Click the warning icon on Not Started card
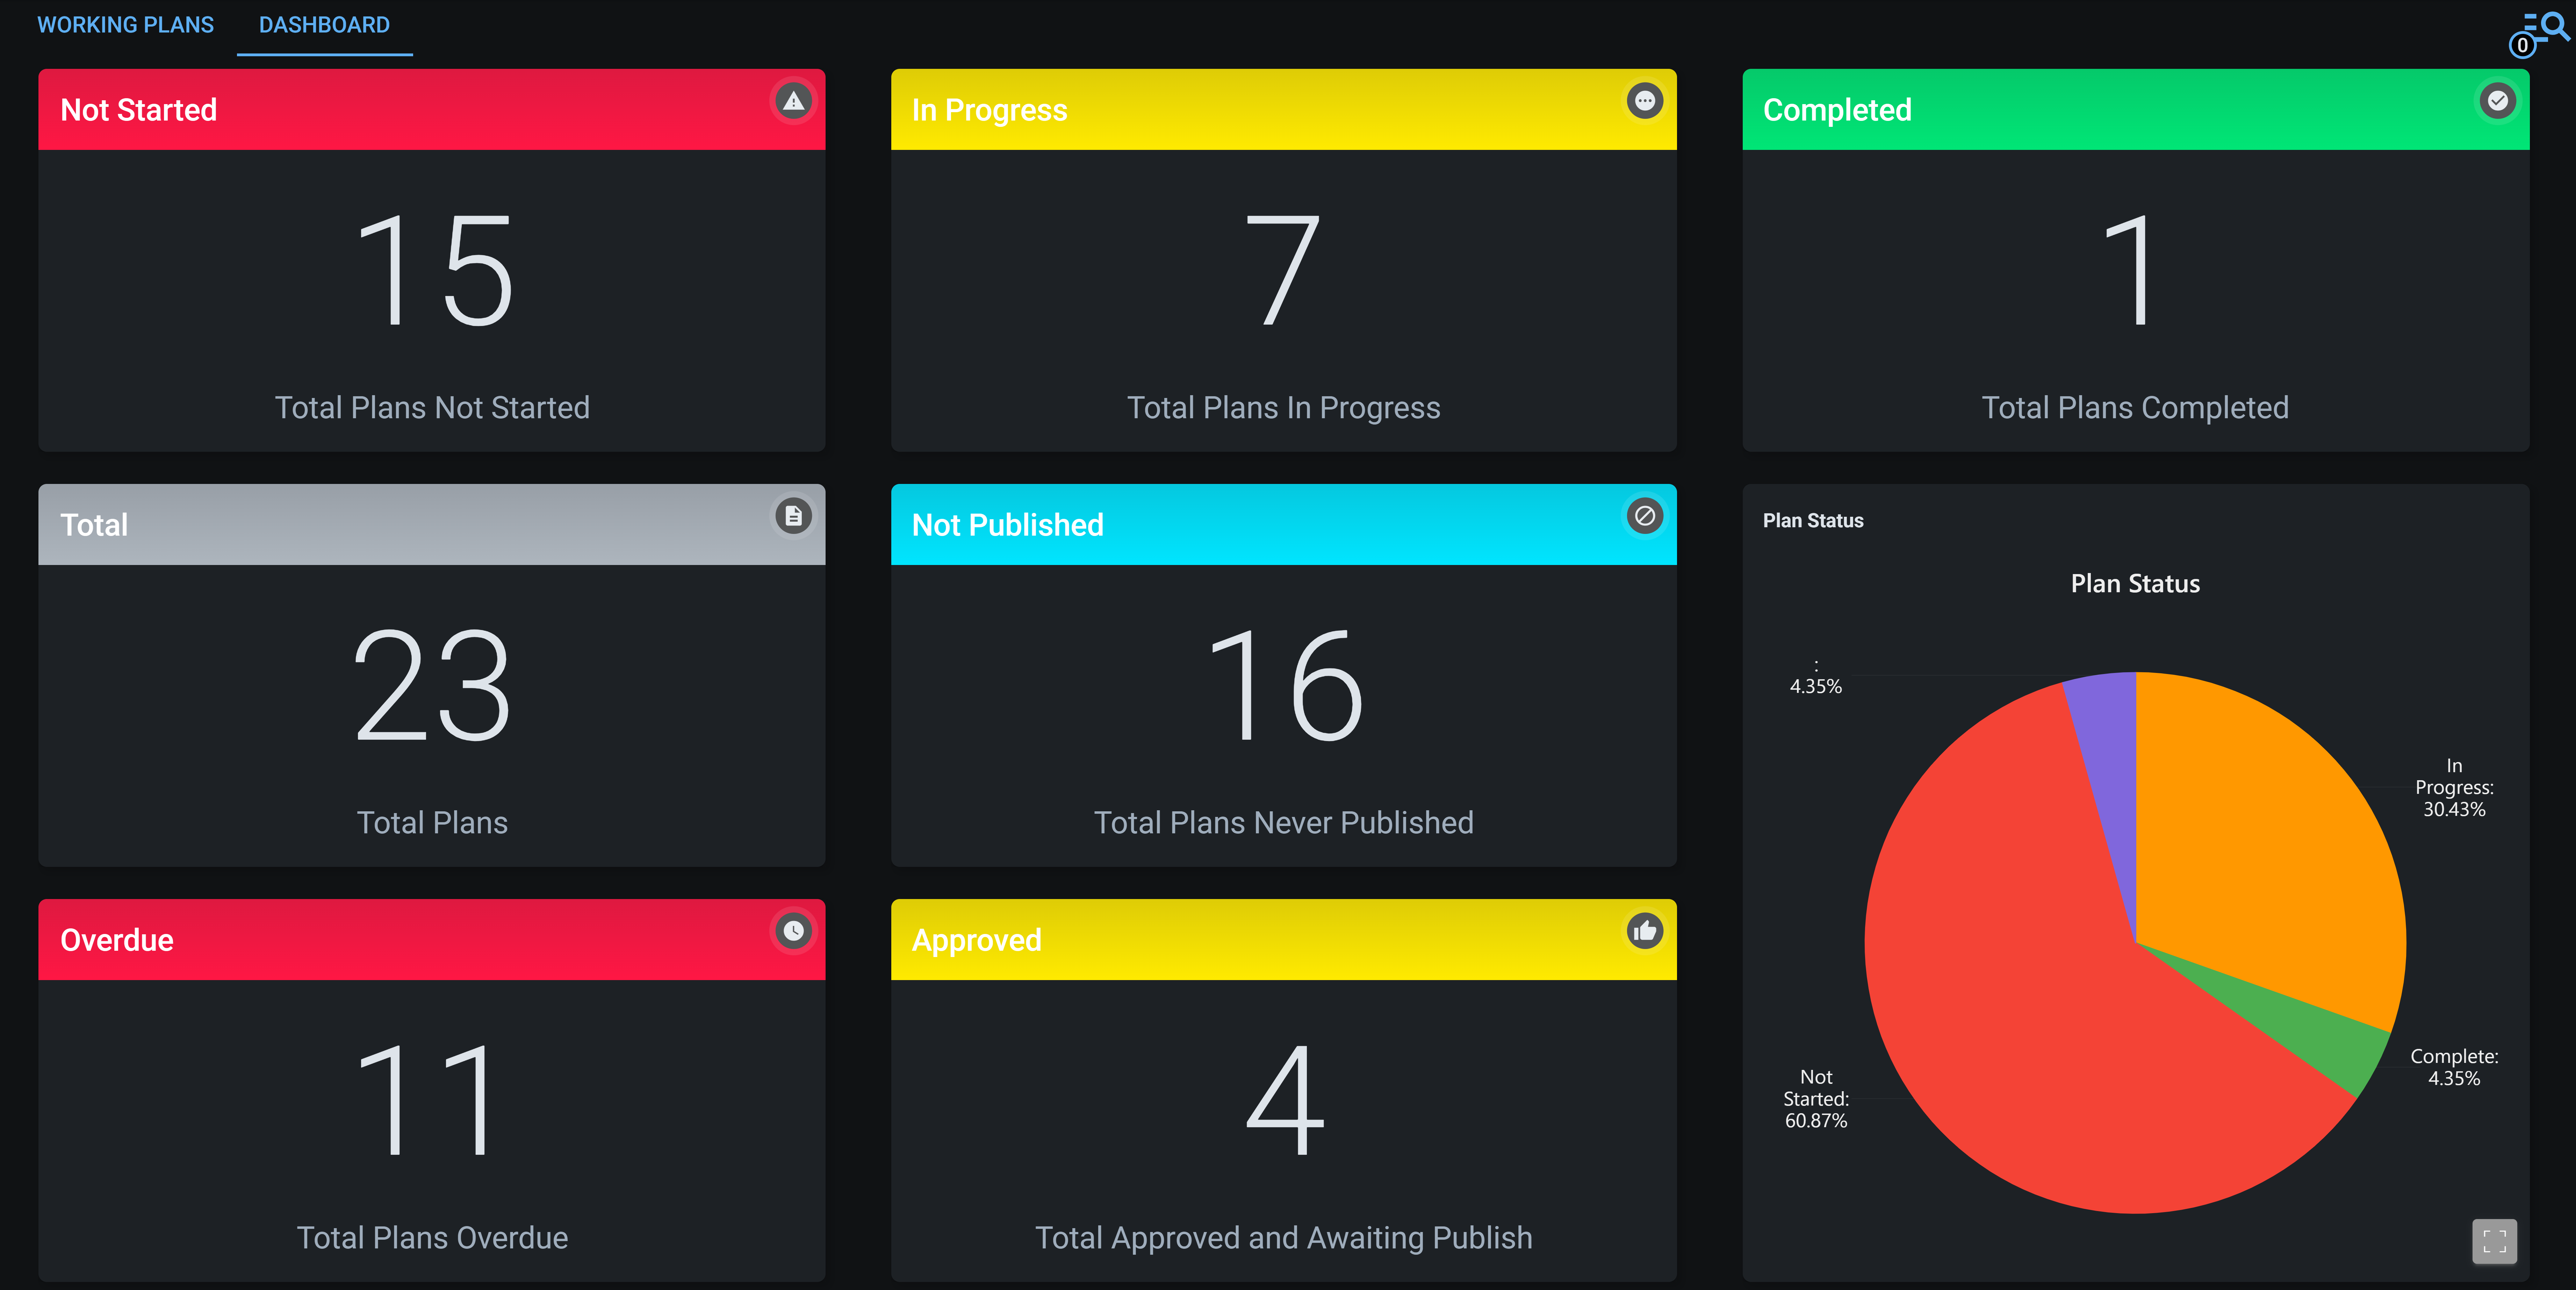This screenshot has width=2576, height=1290. [x=793, y=101]
